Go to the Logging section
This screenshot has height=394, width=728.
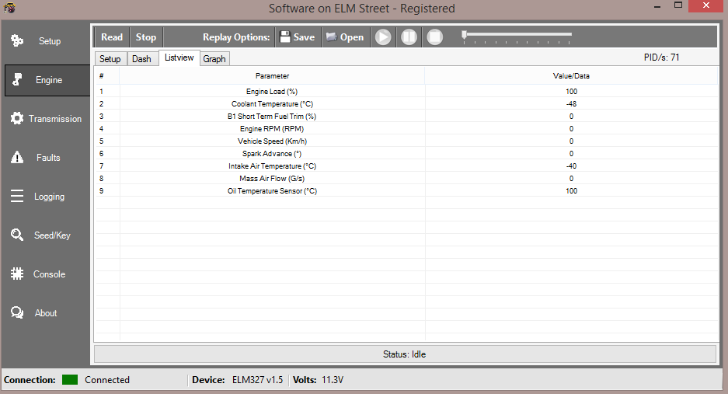[x=45, y=197]
